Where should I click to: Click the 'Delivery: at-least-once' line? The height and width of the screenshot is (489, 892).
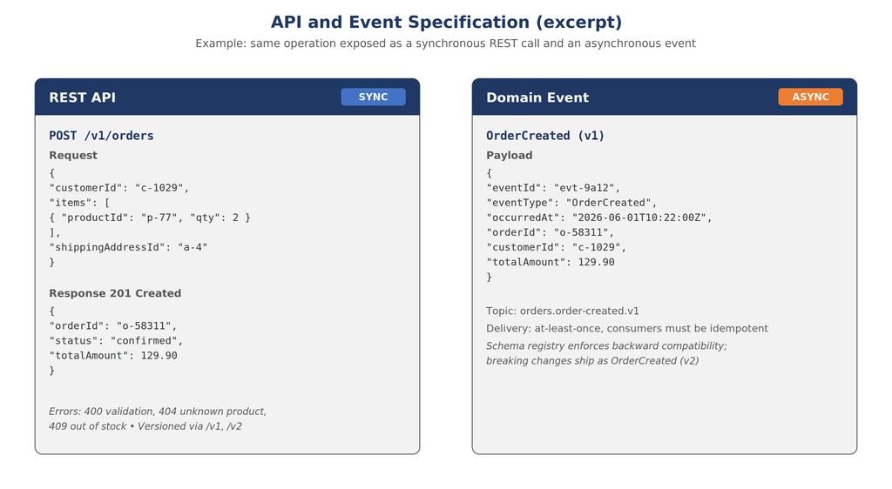(x=627, y=329)
